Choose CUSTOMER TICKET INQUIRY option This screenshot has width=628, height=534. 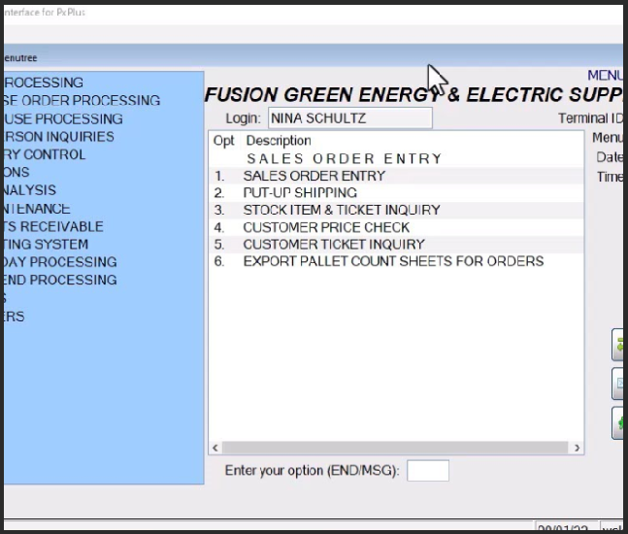pos(396,245)
